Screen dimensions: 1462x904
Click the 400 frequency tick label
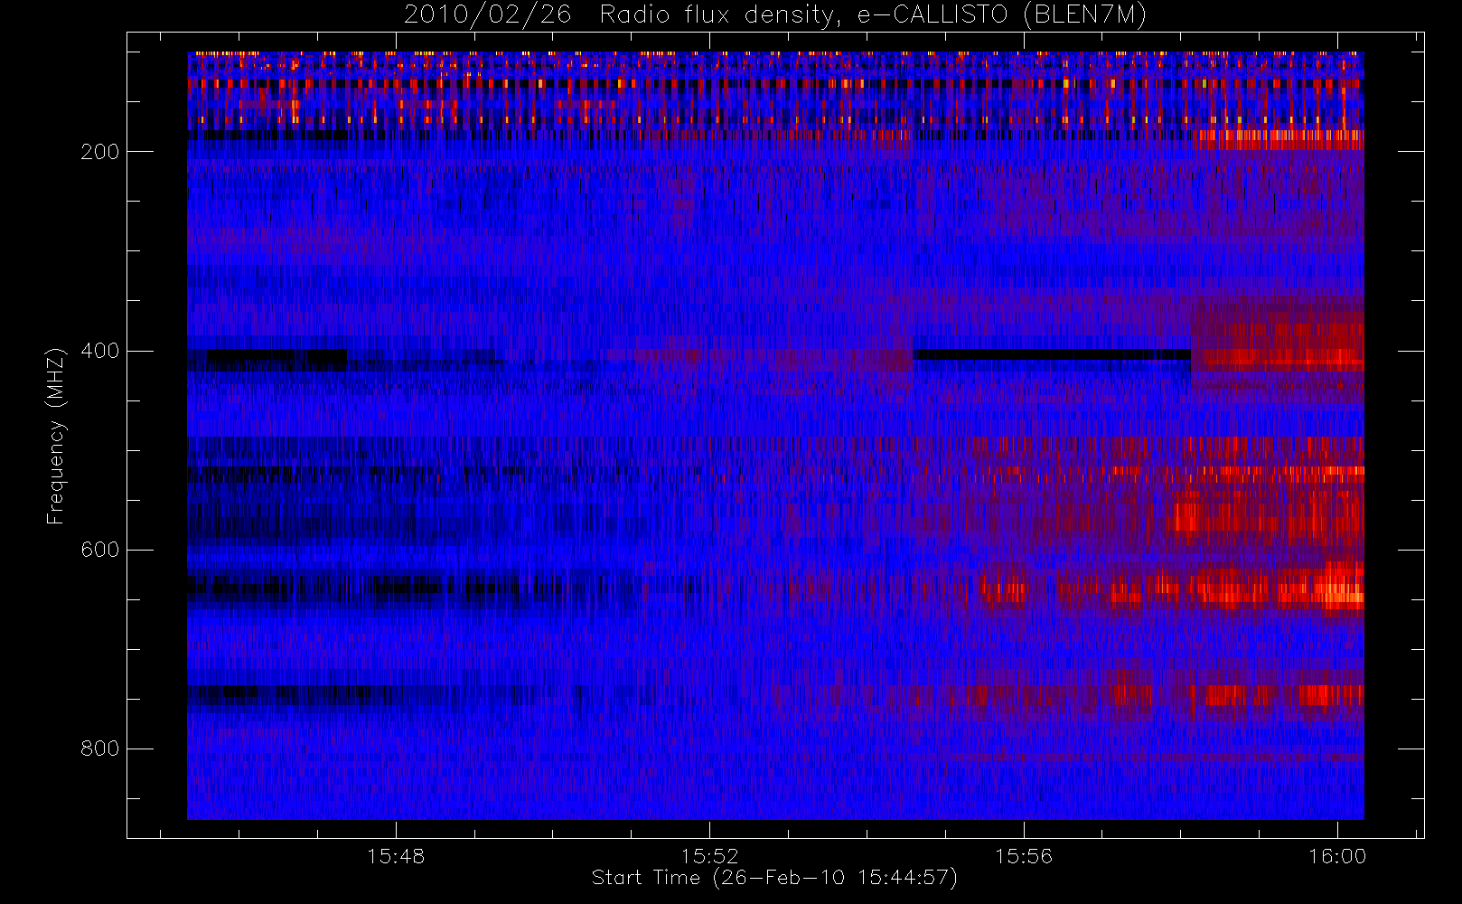tap(100, 351)
